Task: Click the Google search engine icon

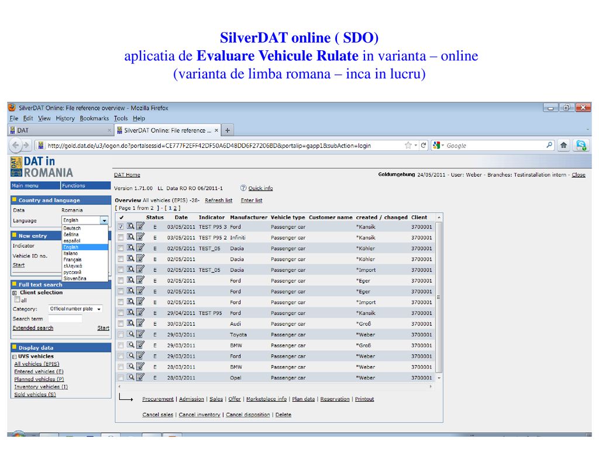Action: pyautogui.click(x=436, y=145)
